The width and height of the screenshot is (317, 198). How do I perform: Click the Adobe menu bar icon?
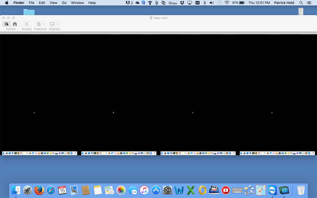[x=129, y=3]
